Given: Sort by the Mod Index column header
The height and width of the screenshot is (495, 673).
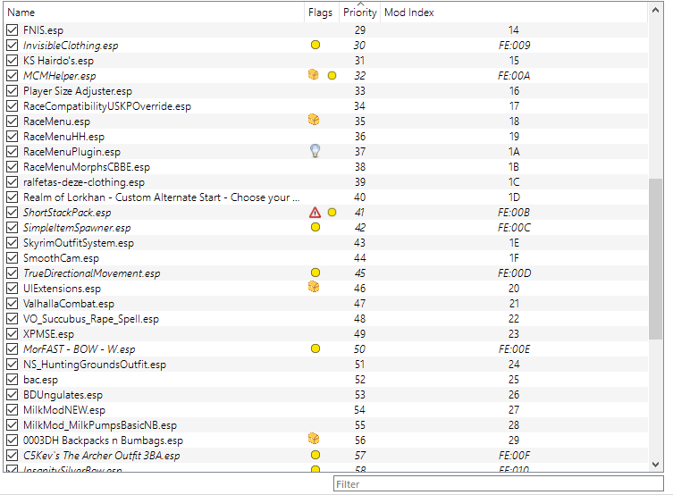Looking at the screenshot, I should click(x=514, y=13).
